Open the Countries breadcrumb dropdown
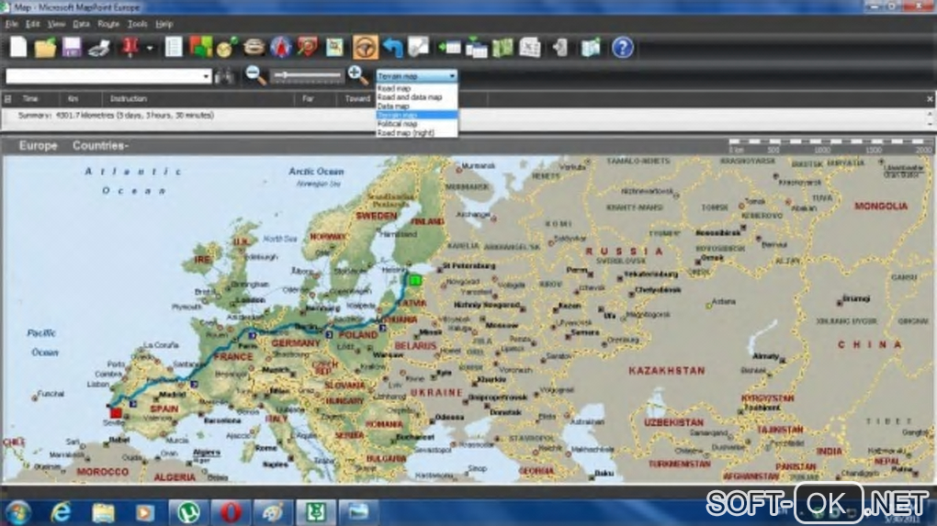Screen dimensions: 937x526 (x=100, y=145)
